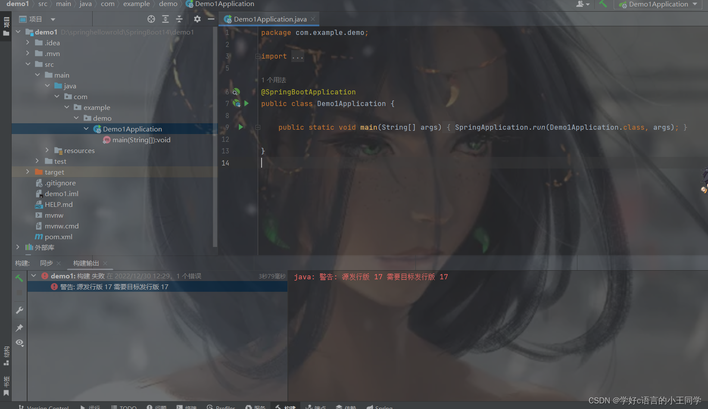Open the 依赖 tool window
This screenshot has height=409, width=708.
pos(346,406)
